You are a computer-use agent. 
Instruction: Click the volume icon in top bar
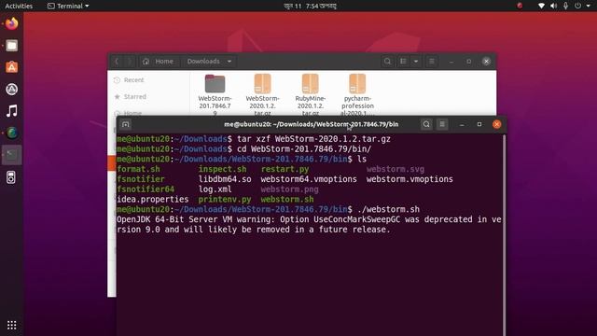pos(553,6)
